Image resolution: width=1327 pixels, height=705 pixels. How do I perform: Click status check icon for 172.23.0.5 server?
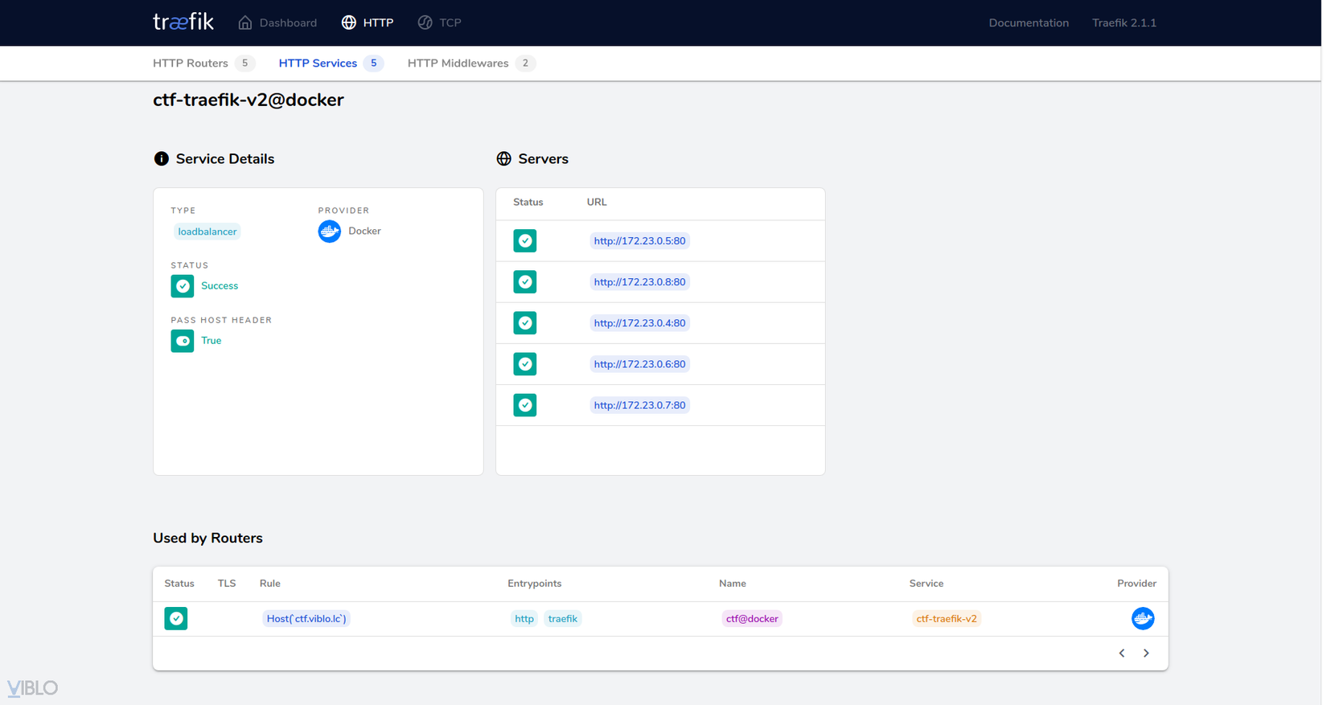525,241
